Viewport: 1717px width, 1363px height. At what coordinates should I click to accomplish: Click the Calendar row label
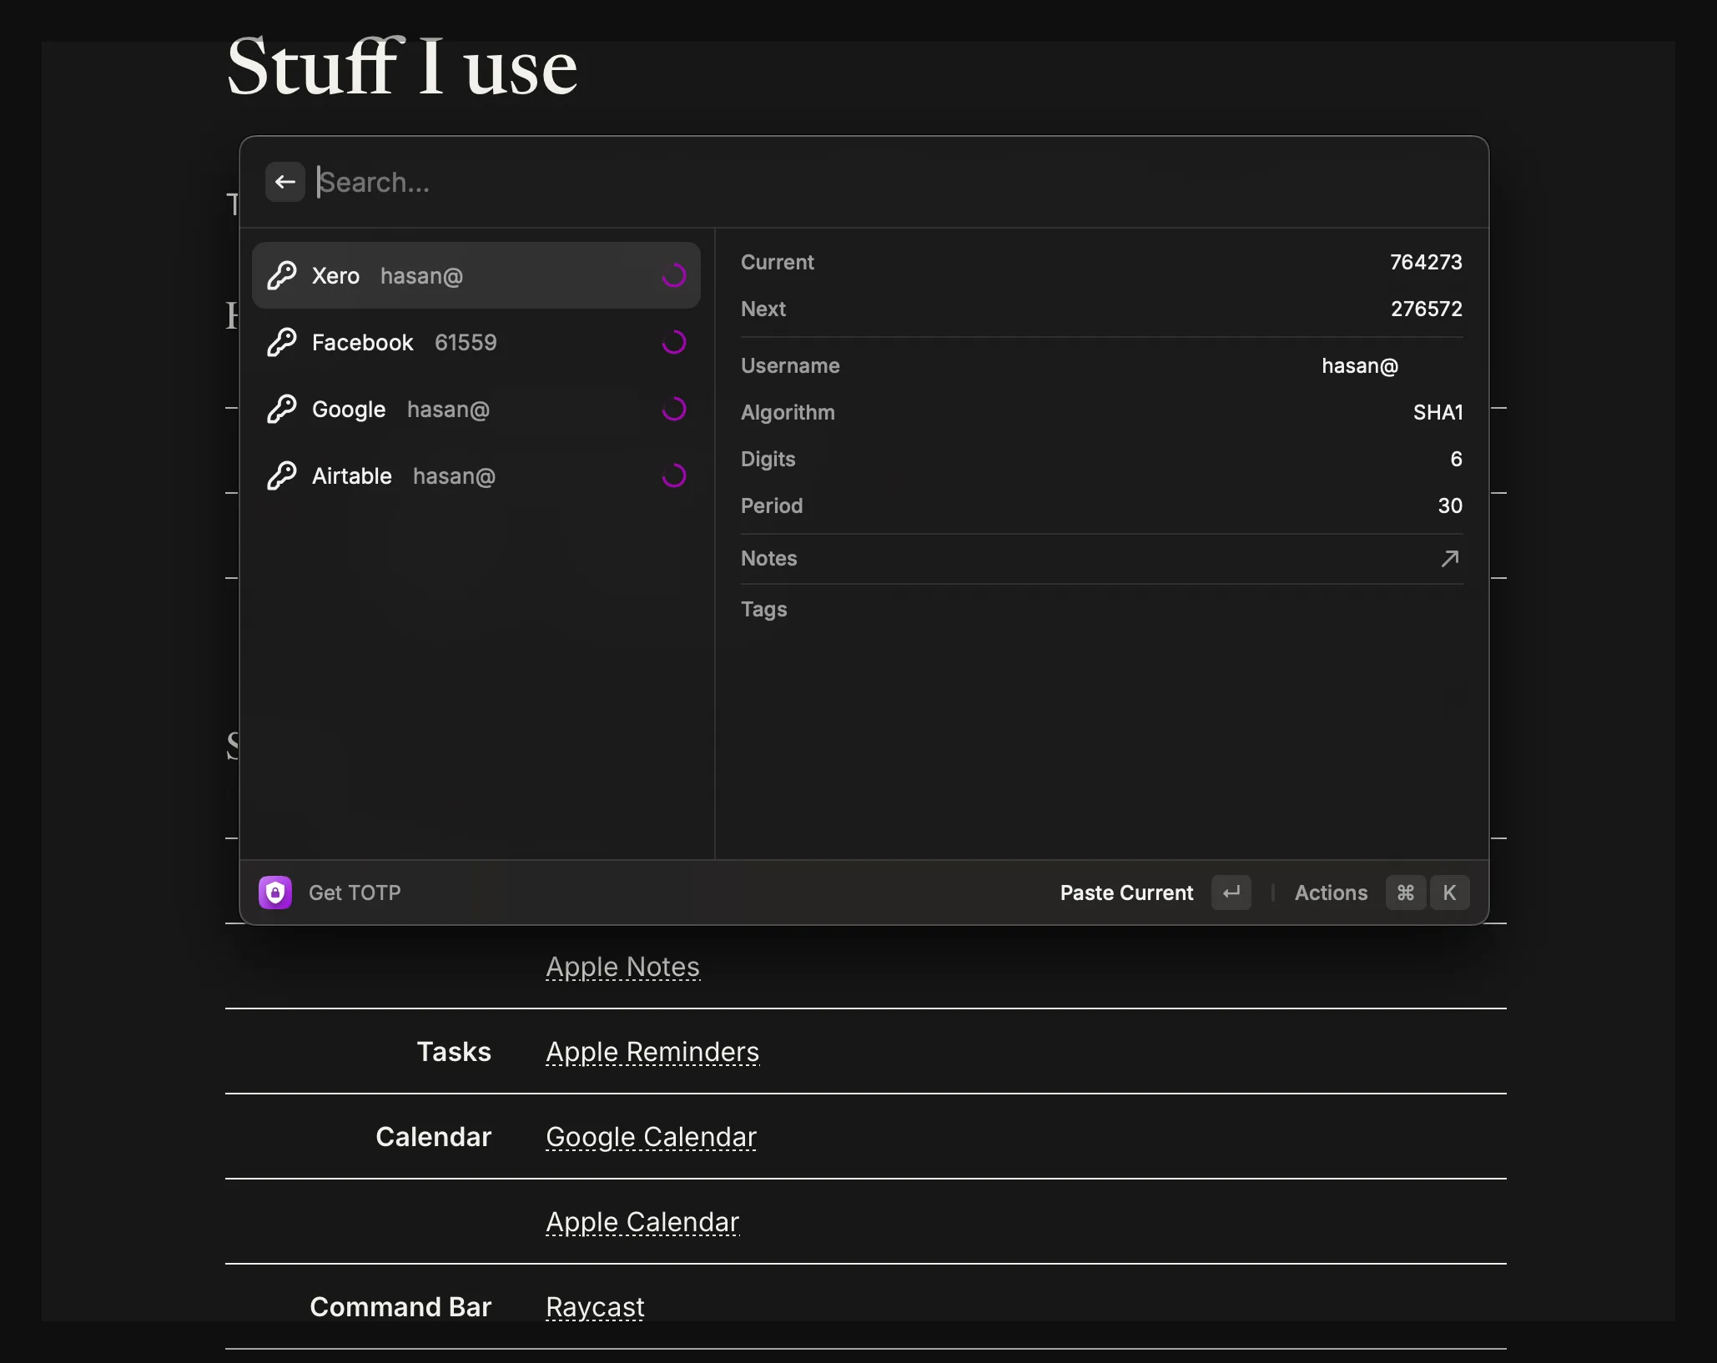click(x=433, y=1137)
